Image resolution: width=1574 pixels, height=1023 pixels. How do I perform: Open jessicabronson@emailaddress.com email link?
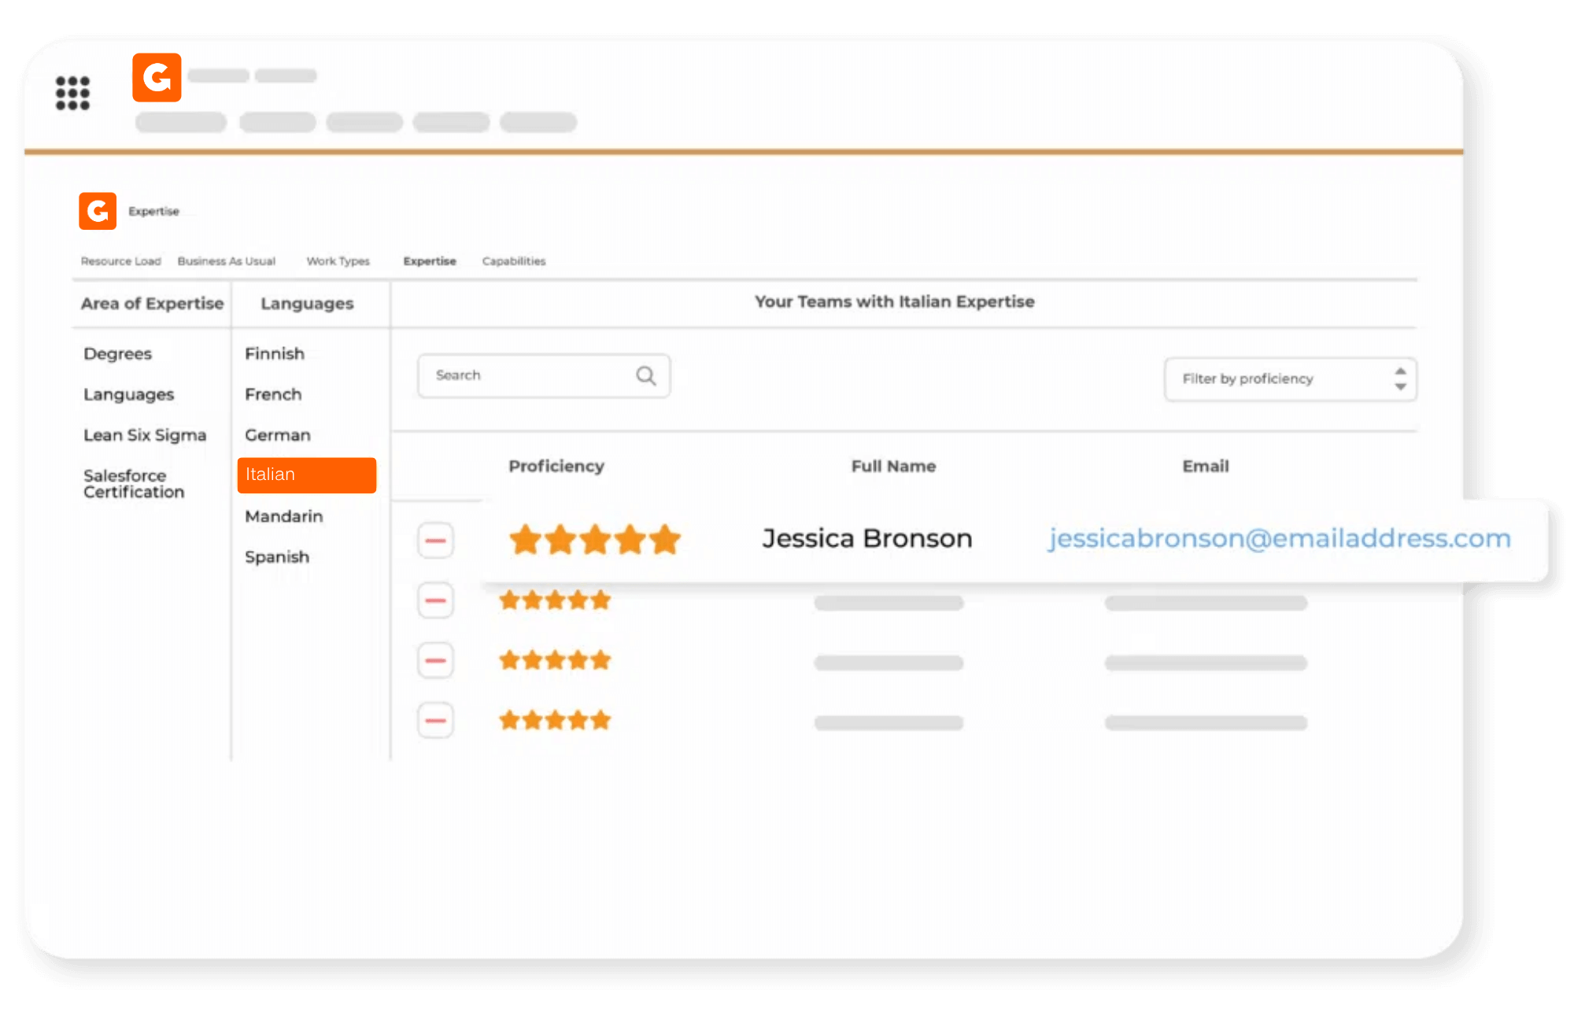pos(1279,538)
